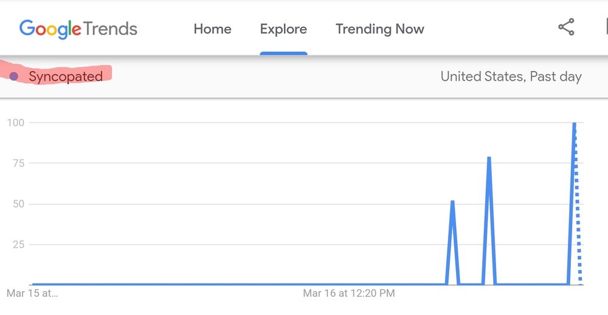Image resolution: width=608 pixels, height=315 pixels.
Task: Open the share icon
Action: (x=566, y=27)
